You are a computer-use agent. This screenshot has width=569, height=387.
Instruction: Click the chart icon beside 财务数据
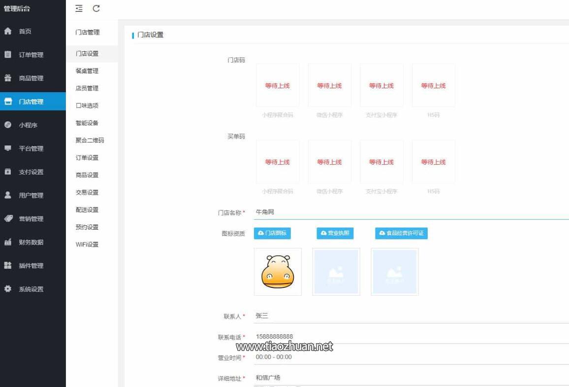[x=8, y=242]
